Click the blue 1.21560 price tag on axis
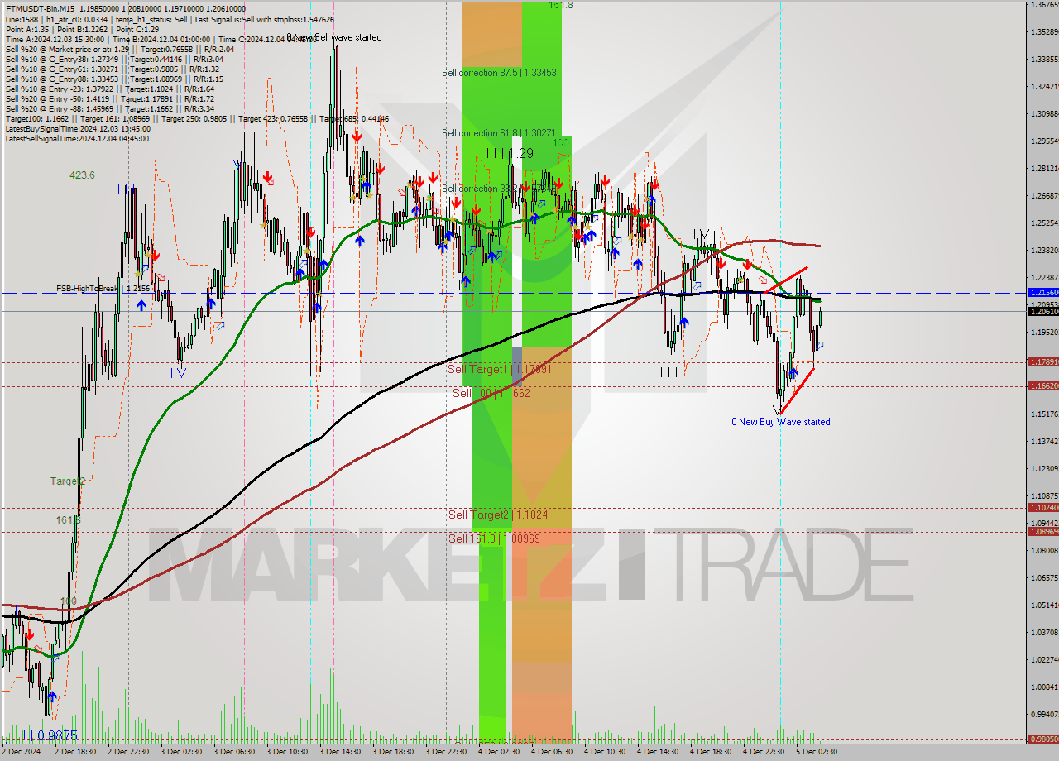Image resolution: width=1059 pixels, height=761 pixels. (x=1042, y=293)
